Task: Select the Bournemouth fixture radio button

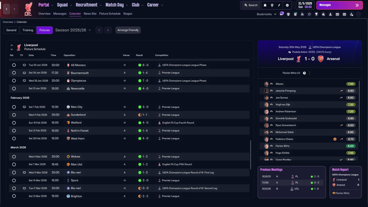Action: pos(14,73)
